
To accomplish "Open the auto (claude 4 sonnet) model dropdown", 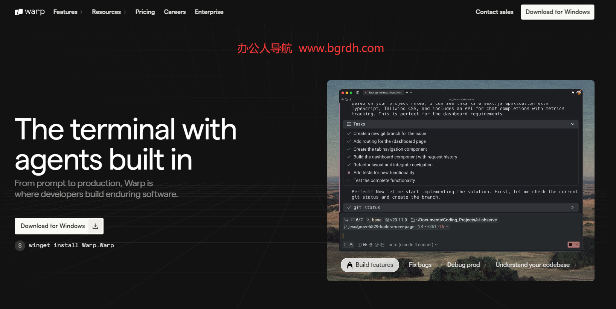I will point(413,245).
